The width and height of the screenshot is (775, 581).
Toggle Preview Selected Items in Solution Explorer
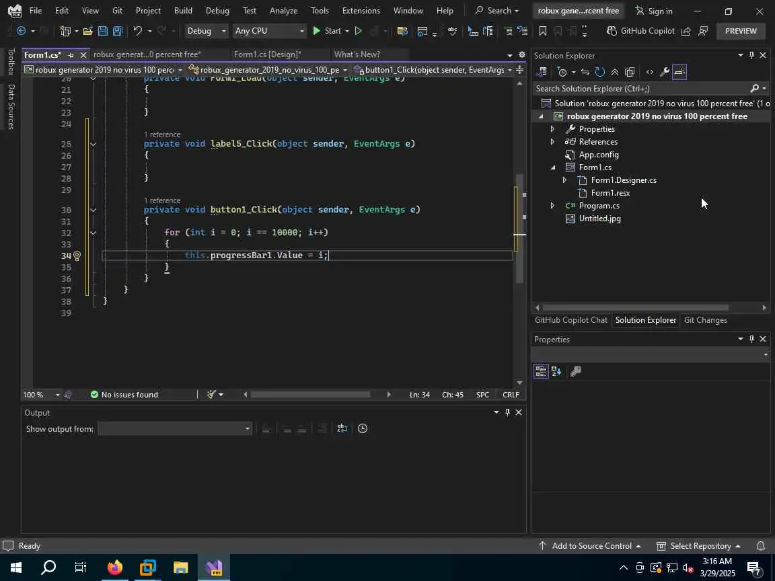coord(679,72)
